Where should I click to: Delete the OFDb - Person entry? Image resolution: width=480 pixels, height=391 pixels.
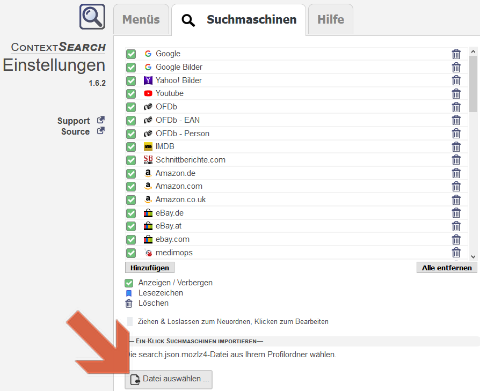(x=456, y=134)
